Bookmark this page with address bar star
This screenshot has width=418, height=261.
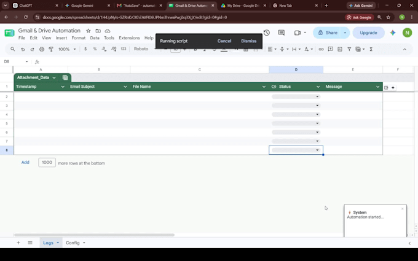coord(388,17)
